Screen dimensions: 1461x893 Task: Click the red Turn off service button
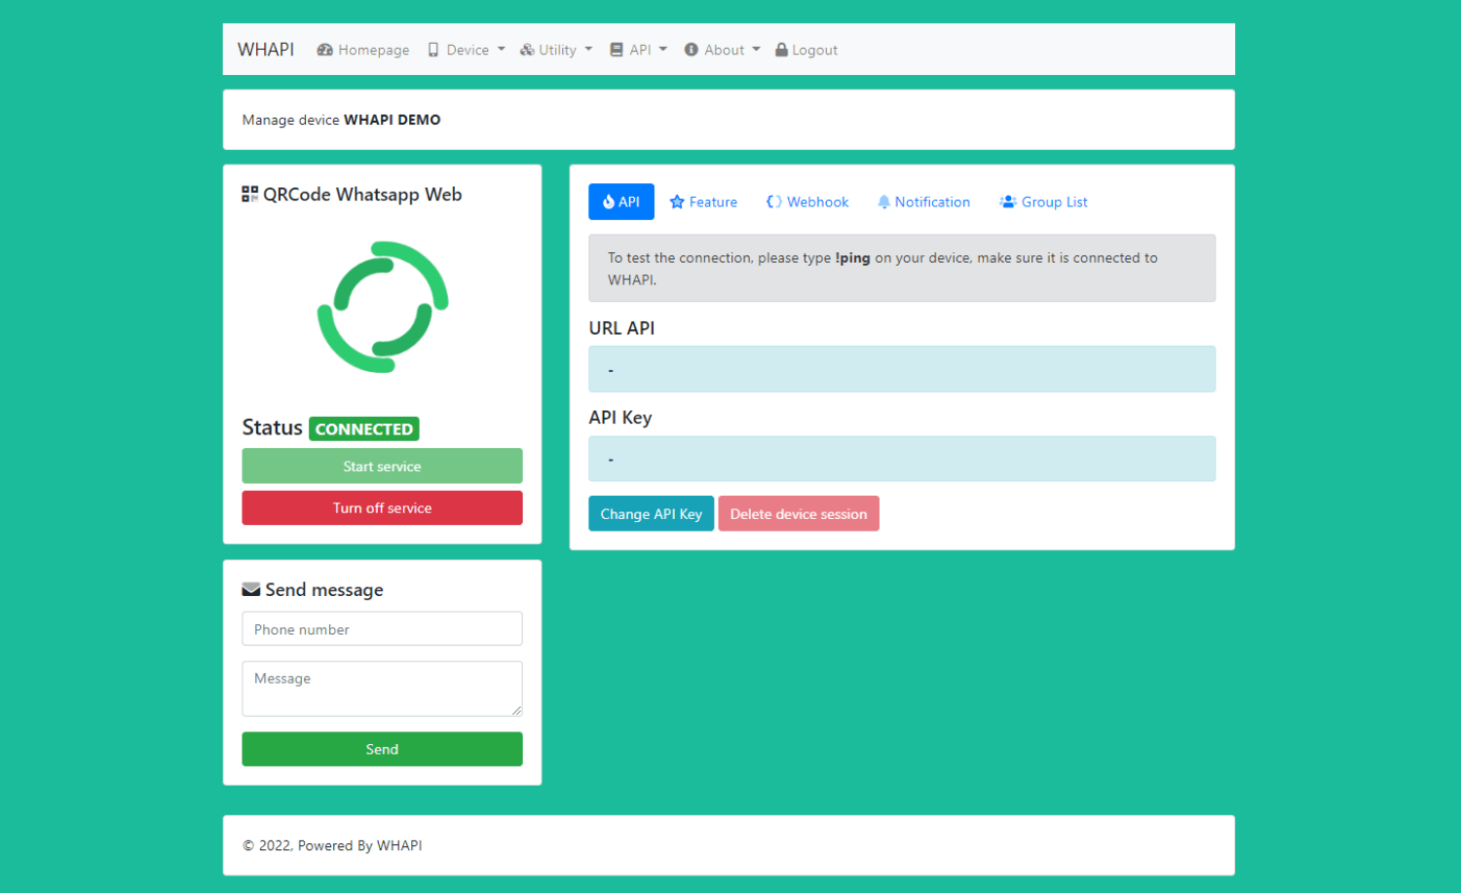tap(382, 508)
